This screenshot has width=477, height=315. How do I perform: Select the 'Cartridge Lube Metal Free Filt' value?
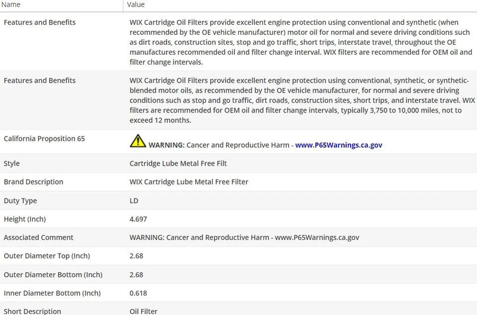pos(178,164)
